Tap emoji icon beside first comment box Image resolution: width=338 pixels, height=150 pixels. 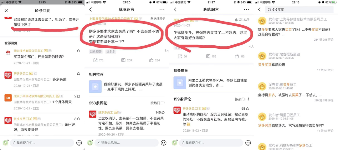(x=79, y=143)
